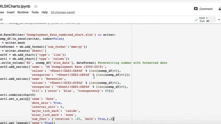The height and width of the screenshot is (124, 221).
Task: Click the 'interval_unit' key in code
Action: (44, 107)
